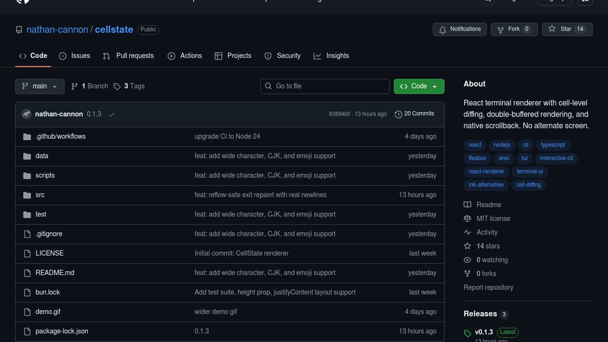Click the green commit status checkmark

(x=111, y=114)
